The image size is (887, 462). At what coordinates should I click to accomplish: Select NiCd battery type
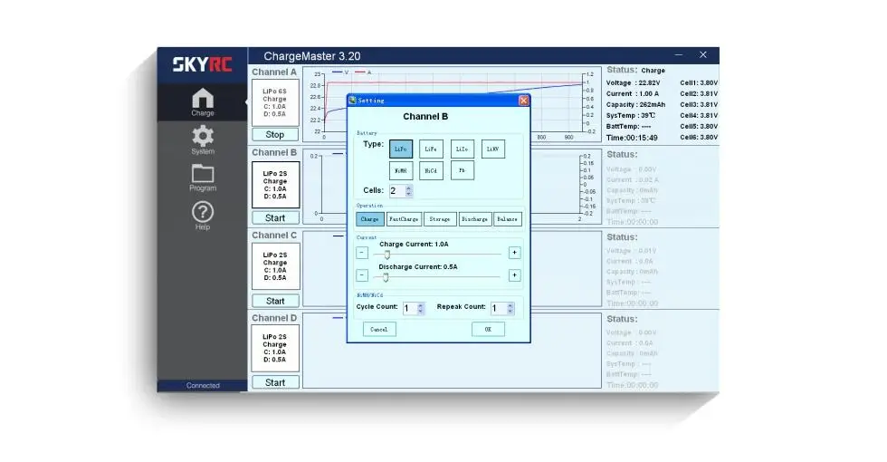coord(431,170)
